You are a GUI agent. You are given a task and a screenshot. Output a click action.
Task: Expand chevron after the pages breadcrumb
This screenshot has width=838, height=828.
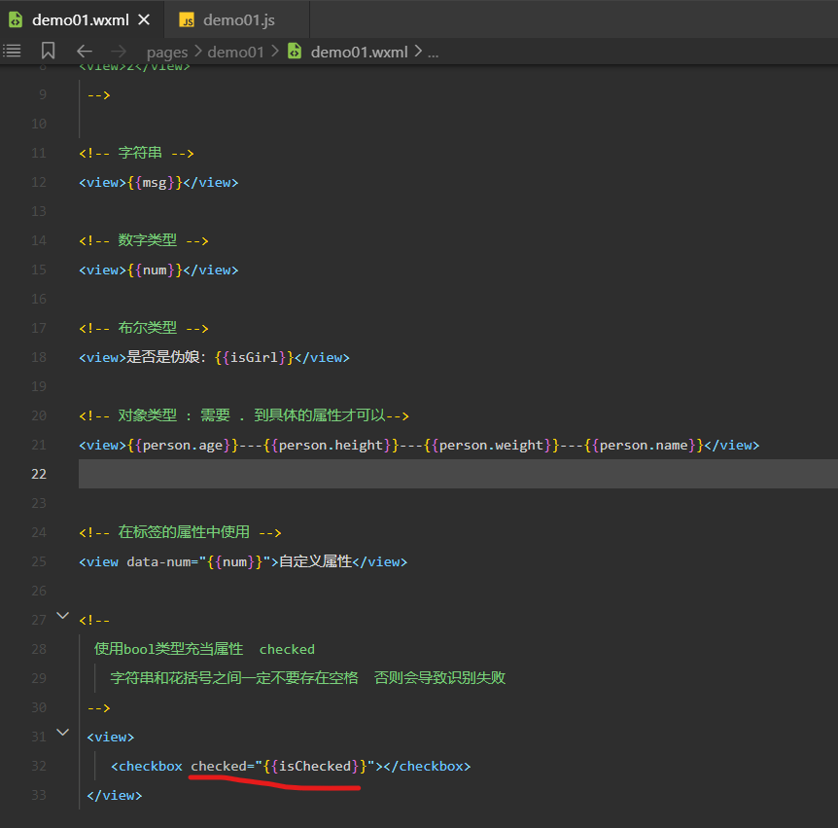(x=197, y=52)
